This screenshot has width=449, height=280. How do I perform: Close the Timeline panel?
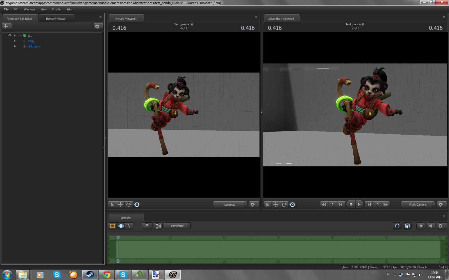(x=444, y=216)
